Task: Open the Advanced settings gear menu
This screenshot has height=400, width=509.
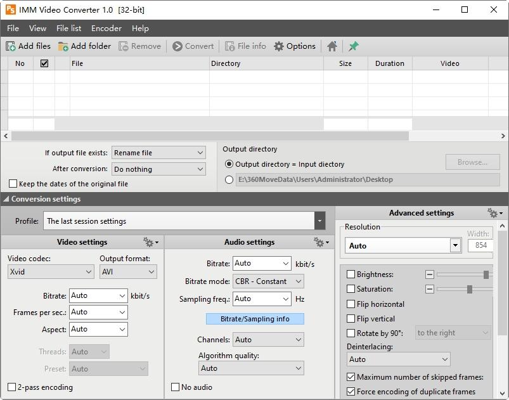Action: [494, 213]
